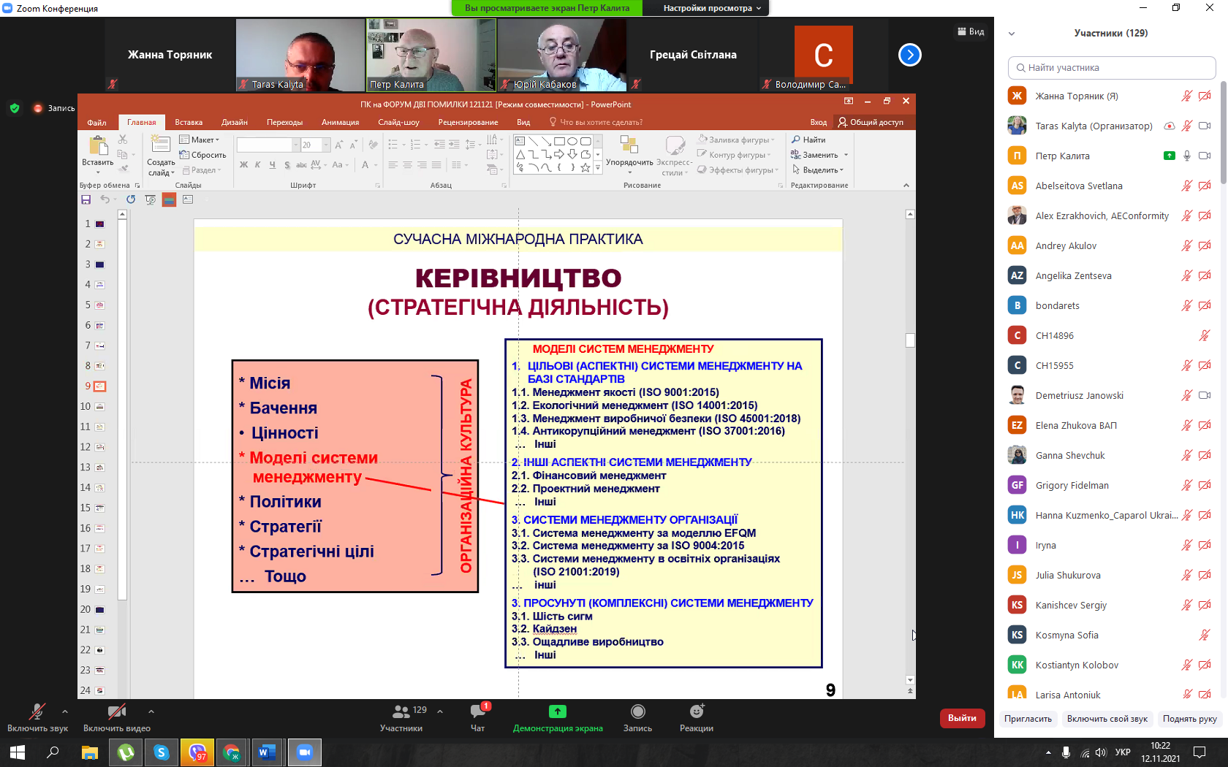The height and width of the screenshot is (767, 1228).
Task: Click the participant search field
Action: (1111, 68)
